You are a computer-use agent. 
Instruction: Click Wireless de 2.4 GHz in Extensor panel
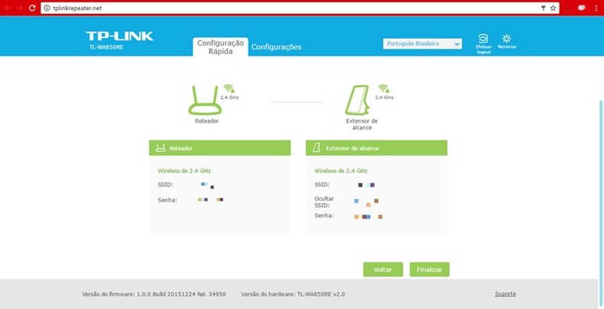[341, 171]
